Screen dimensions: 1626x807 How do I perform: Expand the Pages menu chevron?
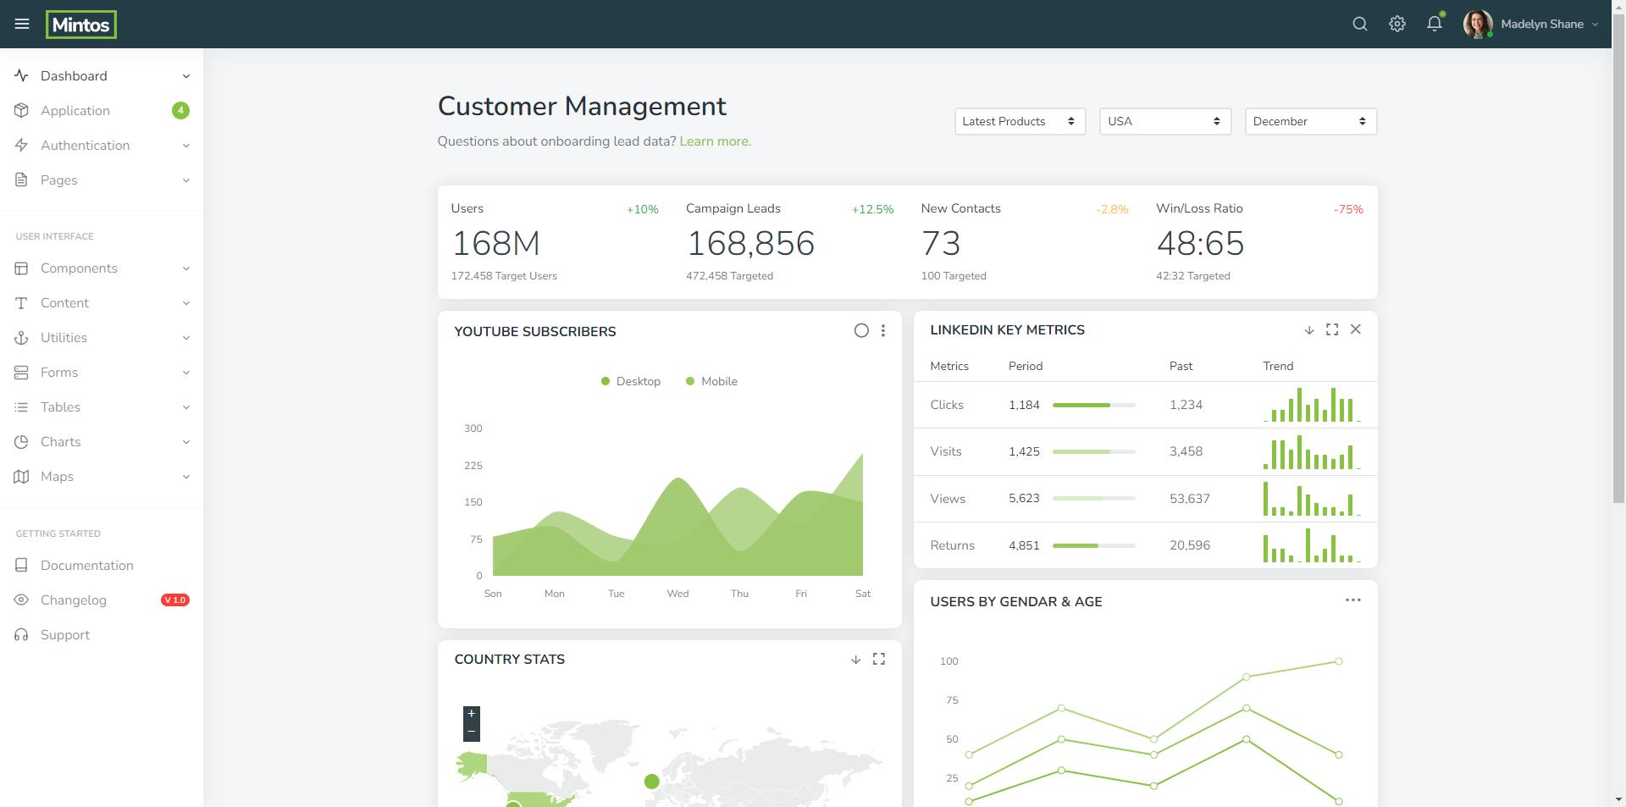point(186,180)
